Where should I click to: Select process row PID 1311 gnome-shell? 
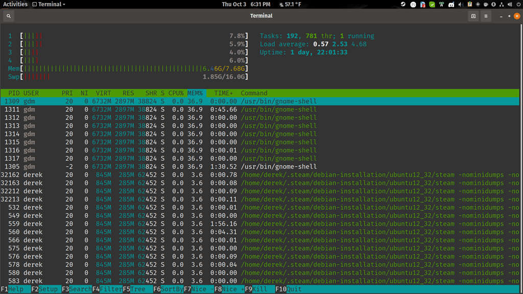260,109
